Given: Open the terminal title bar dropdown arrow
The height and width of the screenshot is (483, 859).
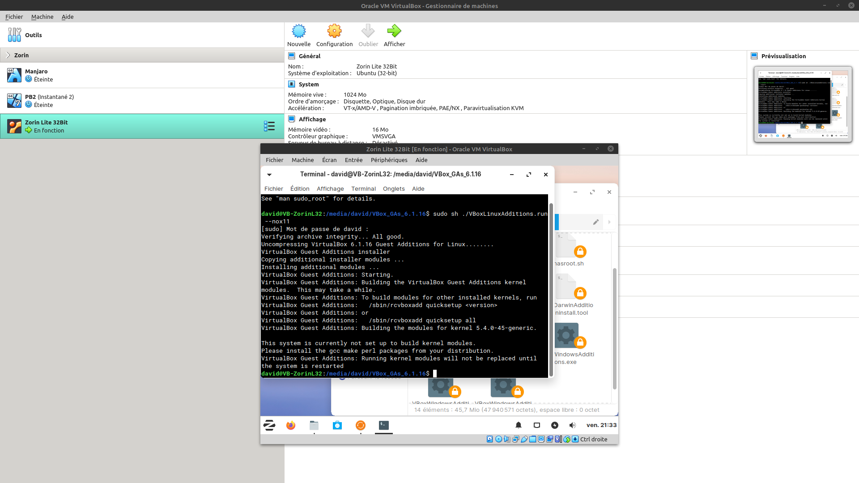Looking at the screenshot, I should (269, 175).
